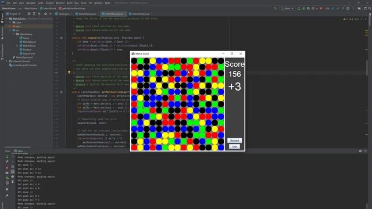Click Collapse All icon in Project panel header

click(39, 14)
